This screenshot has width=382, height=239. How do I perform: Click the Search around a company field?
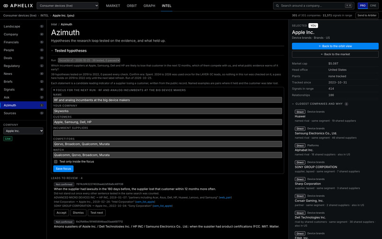pyautogui.click(x=314, y=6)
